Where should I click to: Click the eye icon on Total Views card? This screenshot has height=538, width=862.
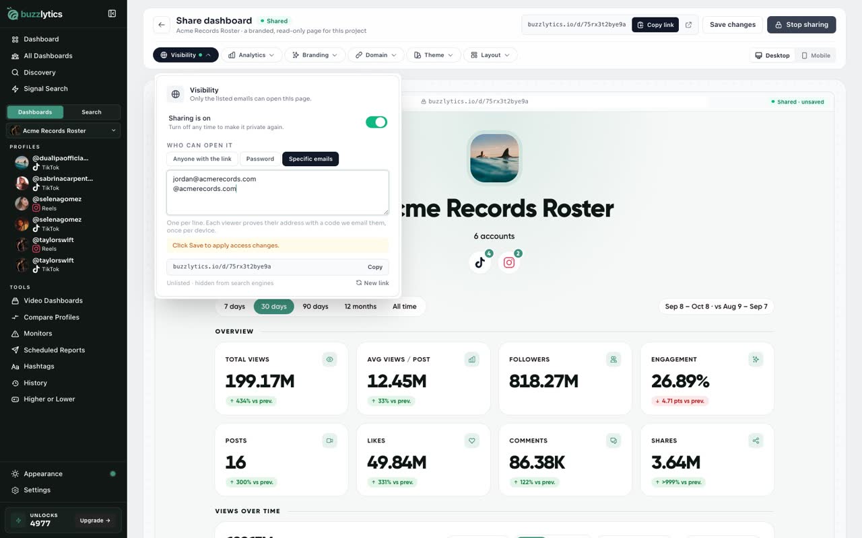(330, 360)
